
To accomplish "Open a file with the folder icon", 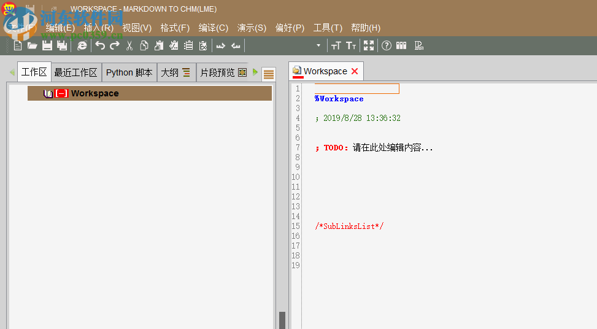I will pyautogui.click(x=32, y=45).
